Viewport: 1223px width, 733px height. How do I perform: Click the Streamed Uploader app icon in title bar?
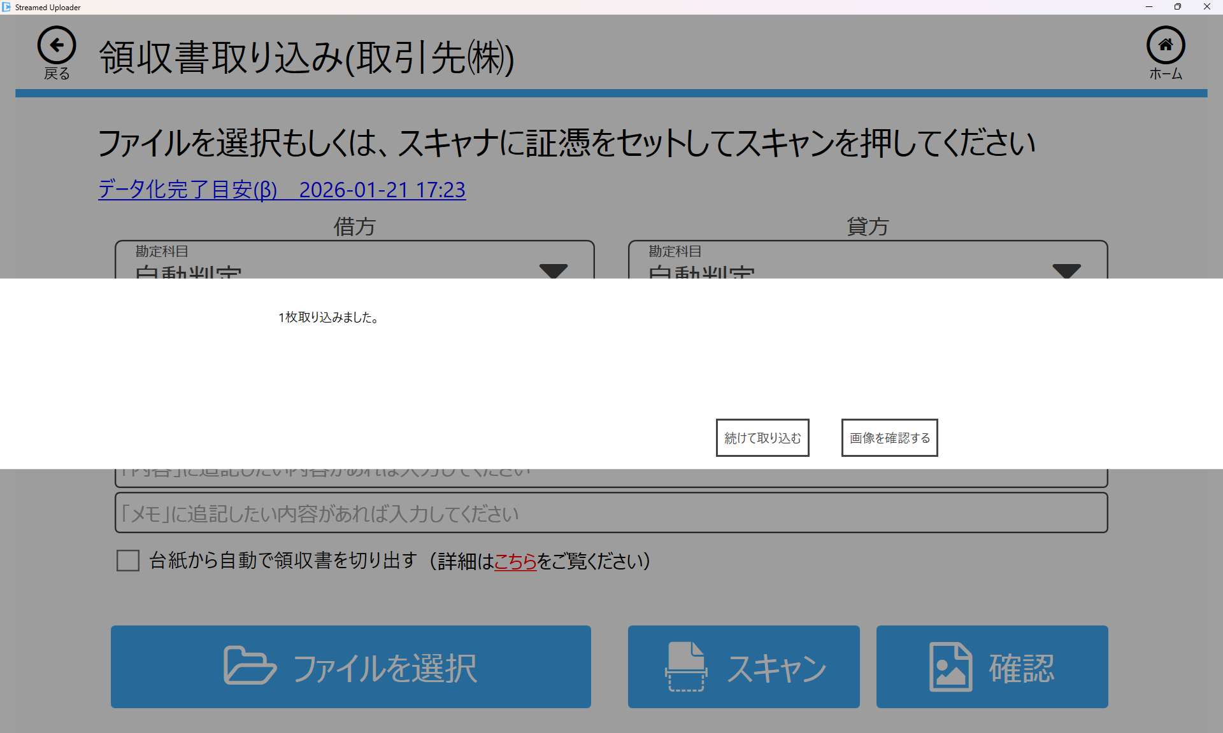(x=6, y=7)
